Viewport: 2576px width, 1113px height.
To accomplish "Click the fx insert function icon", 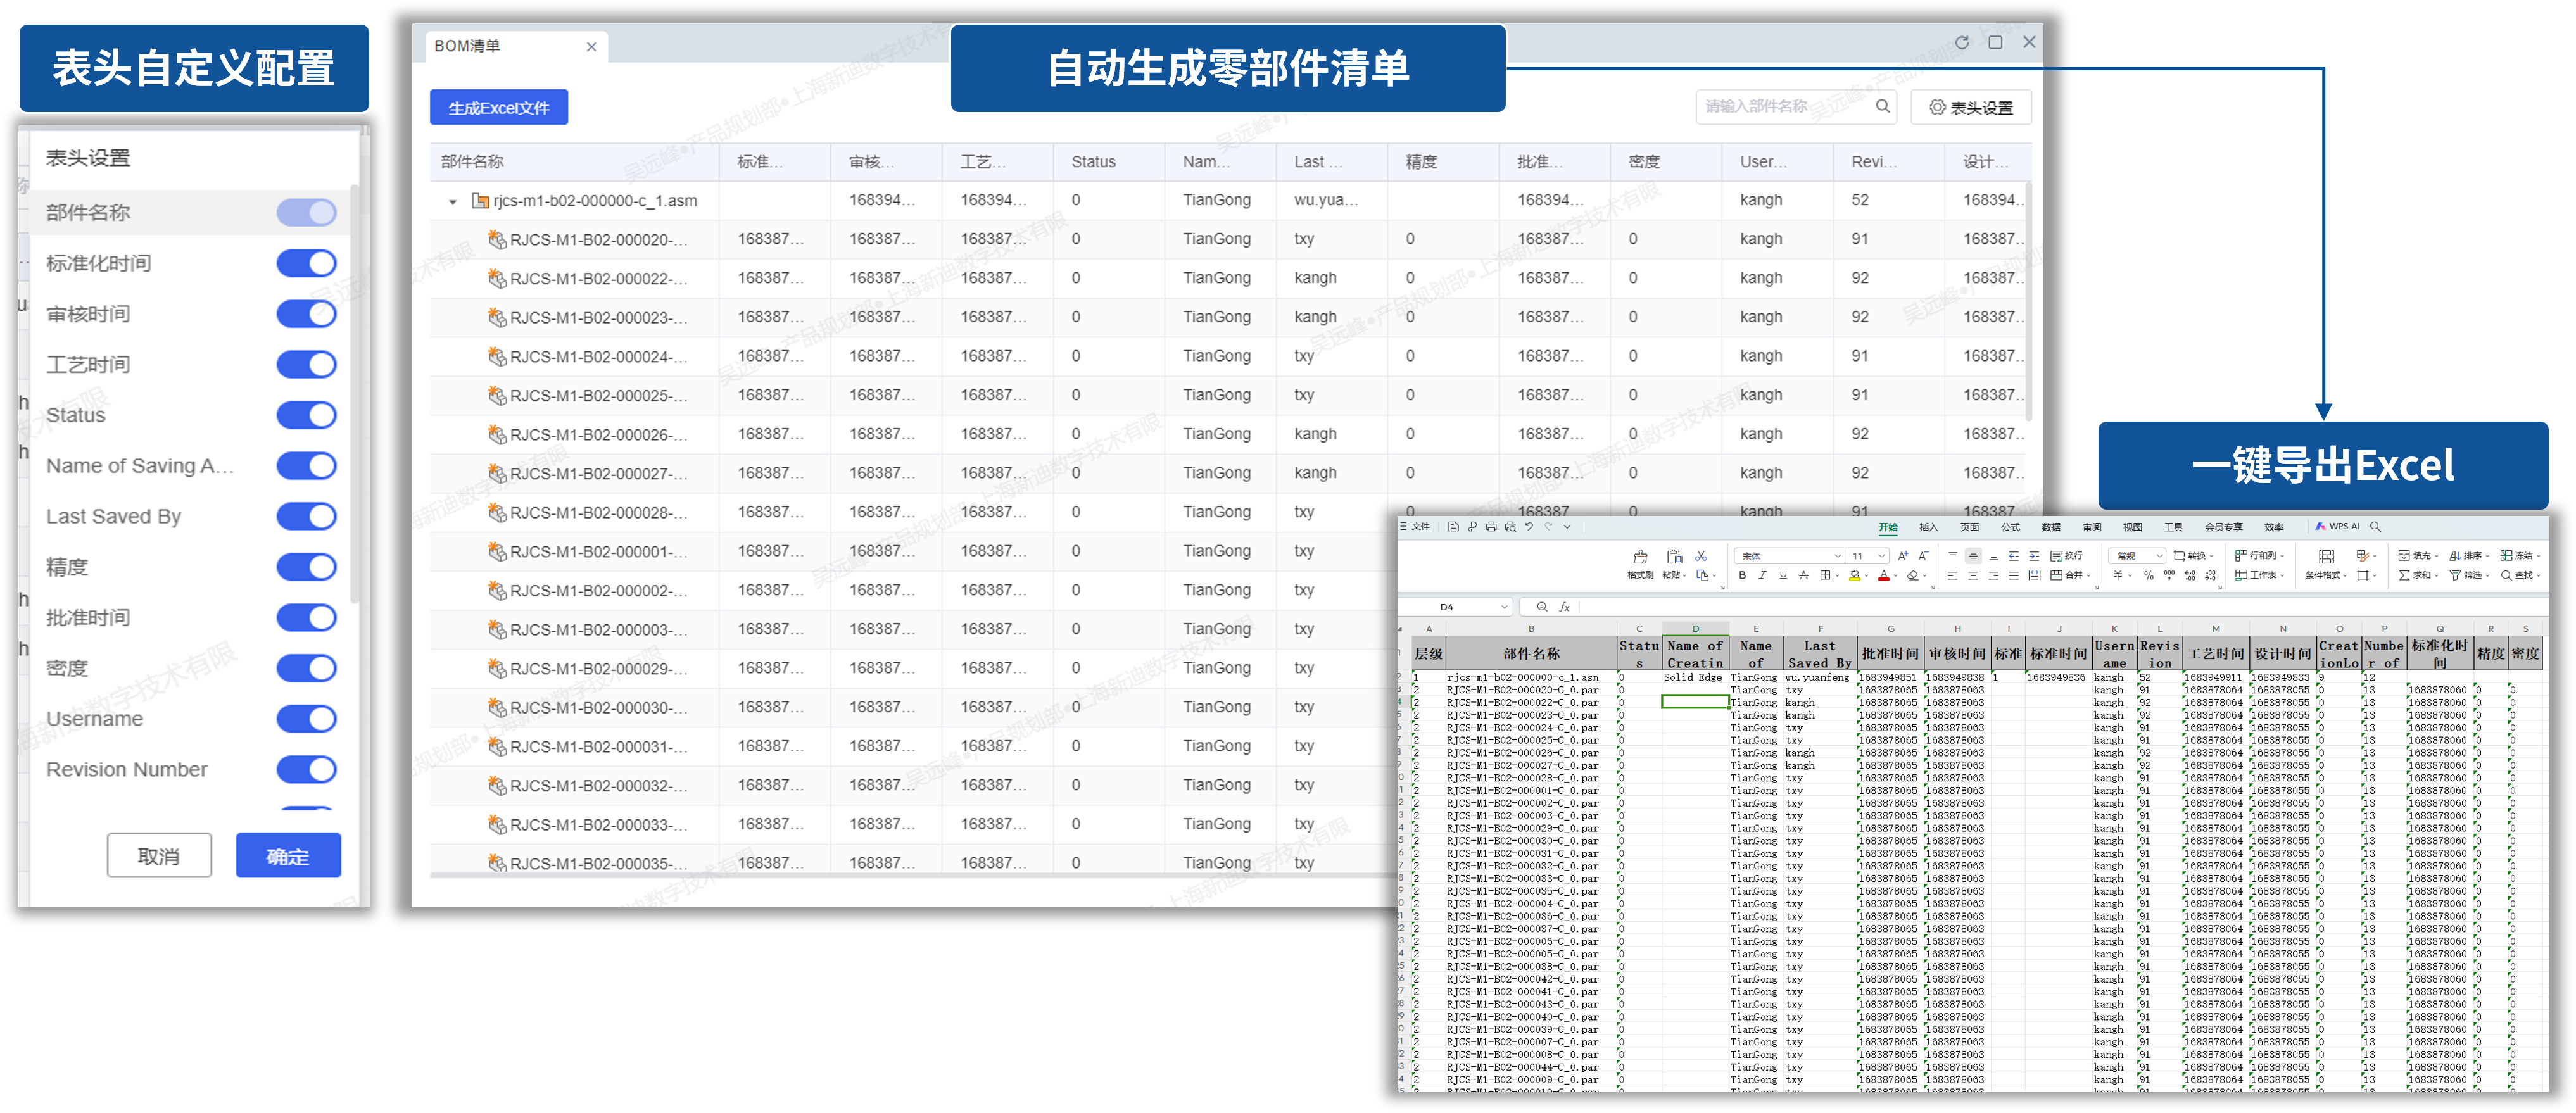I will 1564,607.
